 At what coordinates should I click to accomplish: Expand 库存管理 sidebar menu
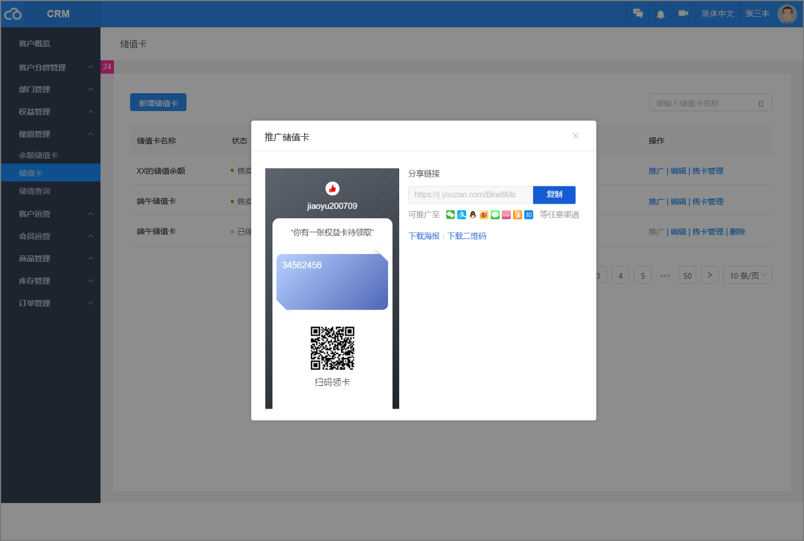click(x=51, y=281)
